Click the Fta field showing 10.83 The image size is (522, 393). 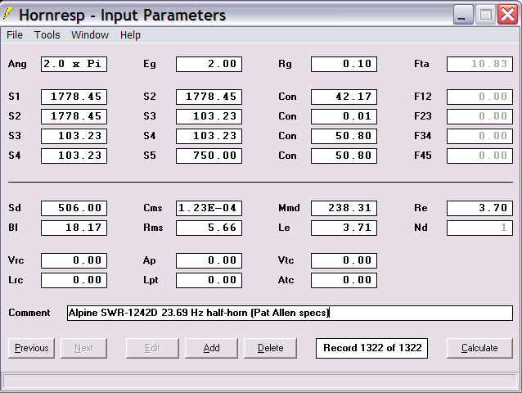(x=479, y=64)
